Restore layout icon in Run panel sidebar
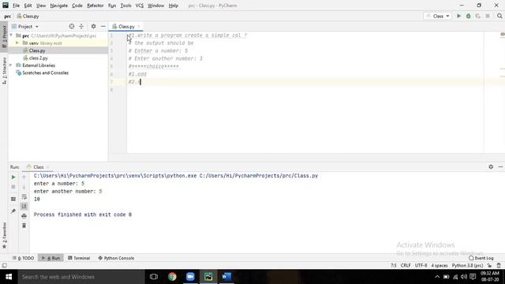The image size is (505, 284). click(13, 199)
